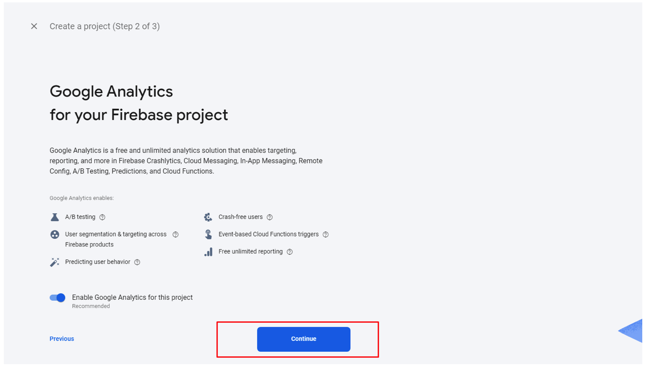Click the 'Enable Google Analytics for this project' label

[132, 297]
